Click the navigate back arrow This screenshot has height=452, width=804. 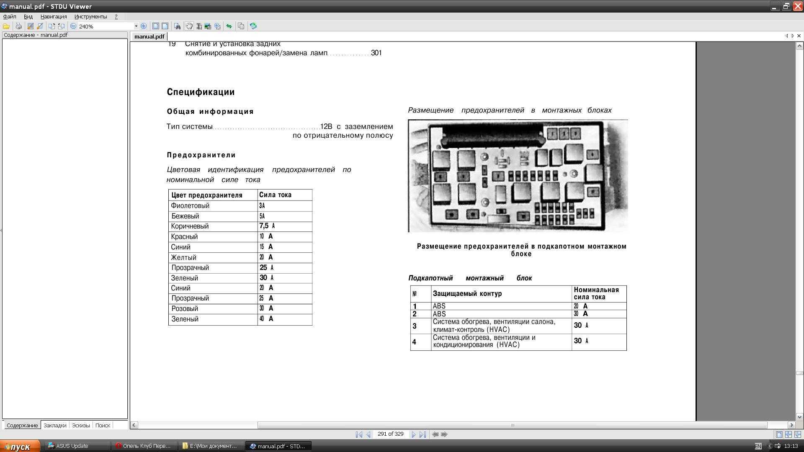[x=435, y=434]
